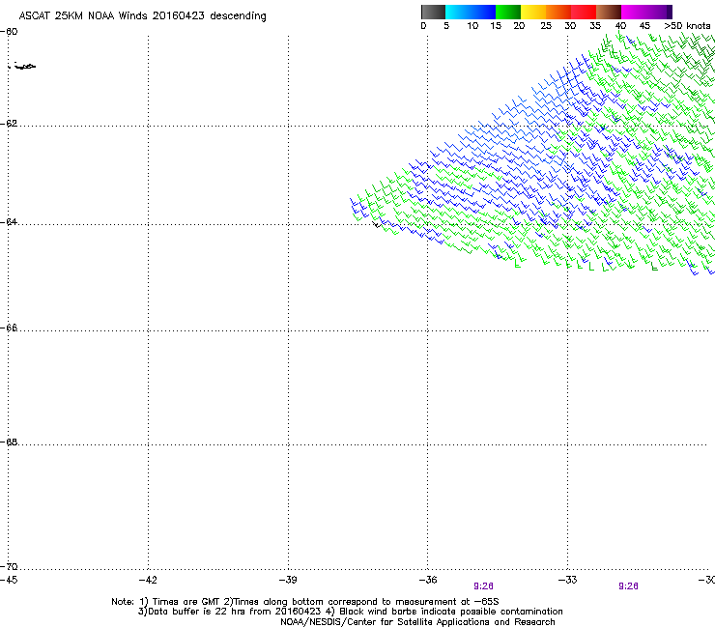Select the '-70' latitude axis label
715x628 pixels.
(x=9, y=567)
